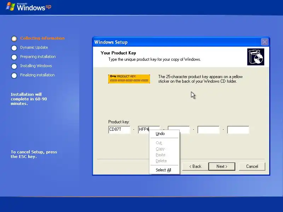The height and width of the screenshot is (212, 283).
Task: Select Paste in the context menu
Action: pyautogui.click(x=164, y=155)
